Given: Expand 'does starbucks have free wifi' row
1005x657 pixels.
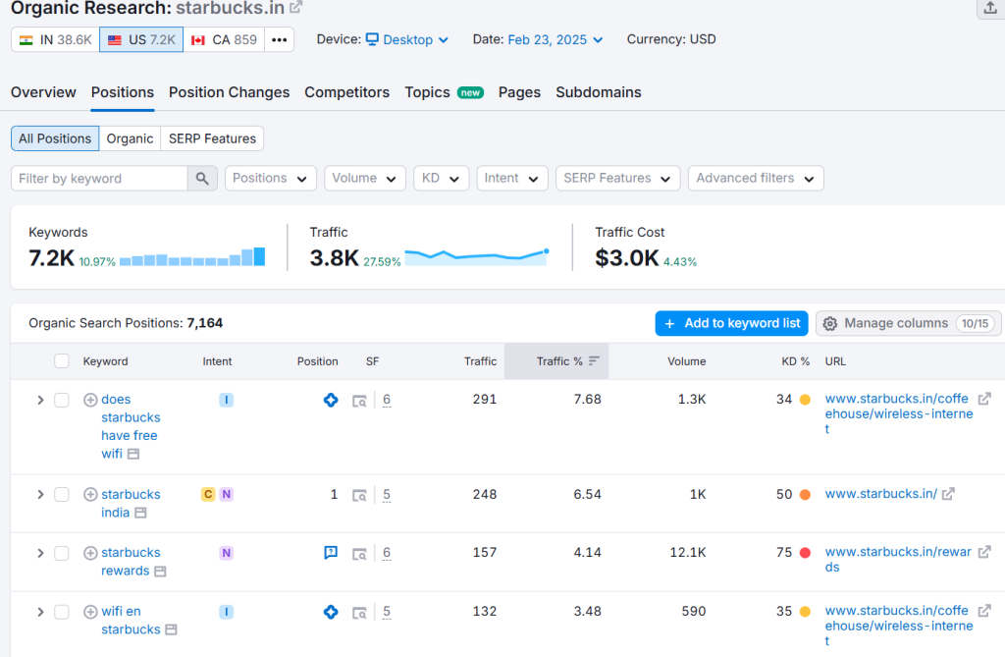Looking at the screenshot, I should tap(40, 400).
